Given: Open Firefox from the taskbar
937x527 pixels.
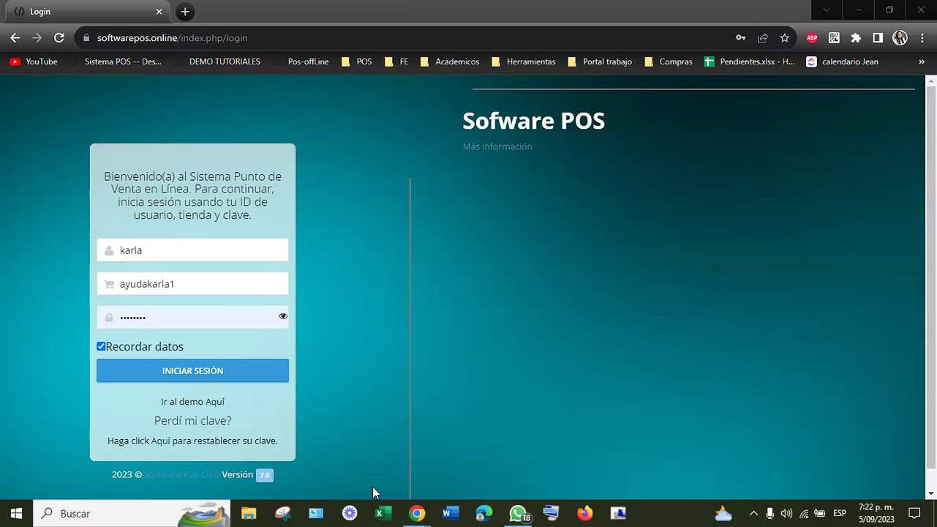Looking at the screenshot, I should (584, 513).
